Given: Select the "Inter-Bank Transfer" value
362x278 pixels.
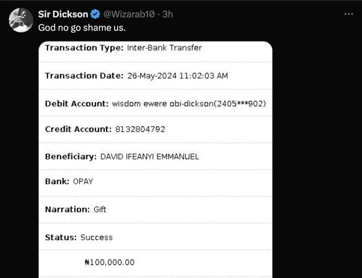Looking at the screenshot, I should [164, 48].
